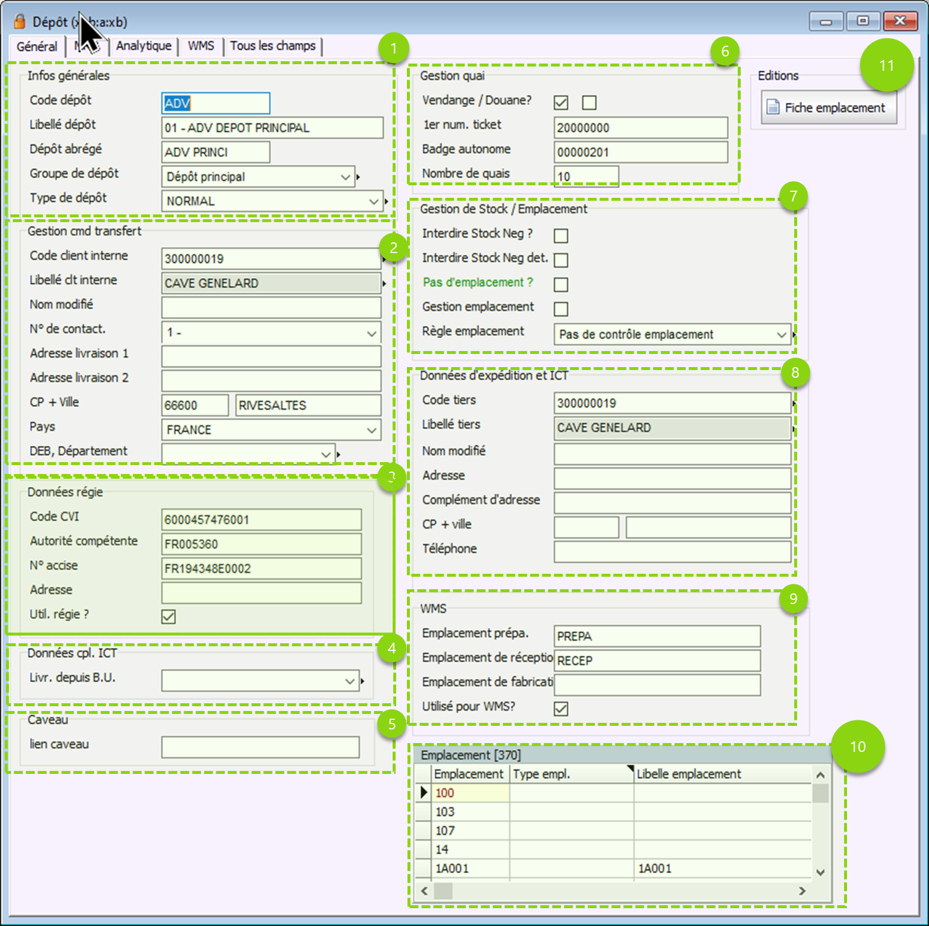Viewport: 929px width, 926px height.
Task: Click arrow icon beside Groupe de dépôt
Action: point(358,177)
